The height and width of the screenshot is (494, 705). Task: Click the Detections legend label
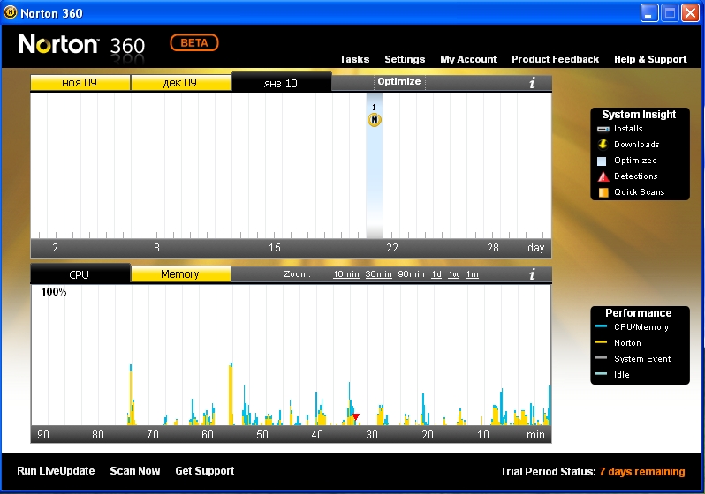pos(636,176)
